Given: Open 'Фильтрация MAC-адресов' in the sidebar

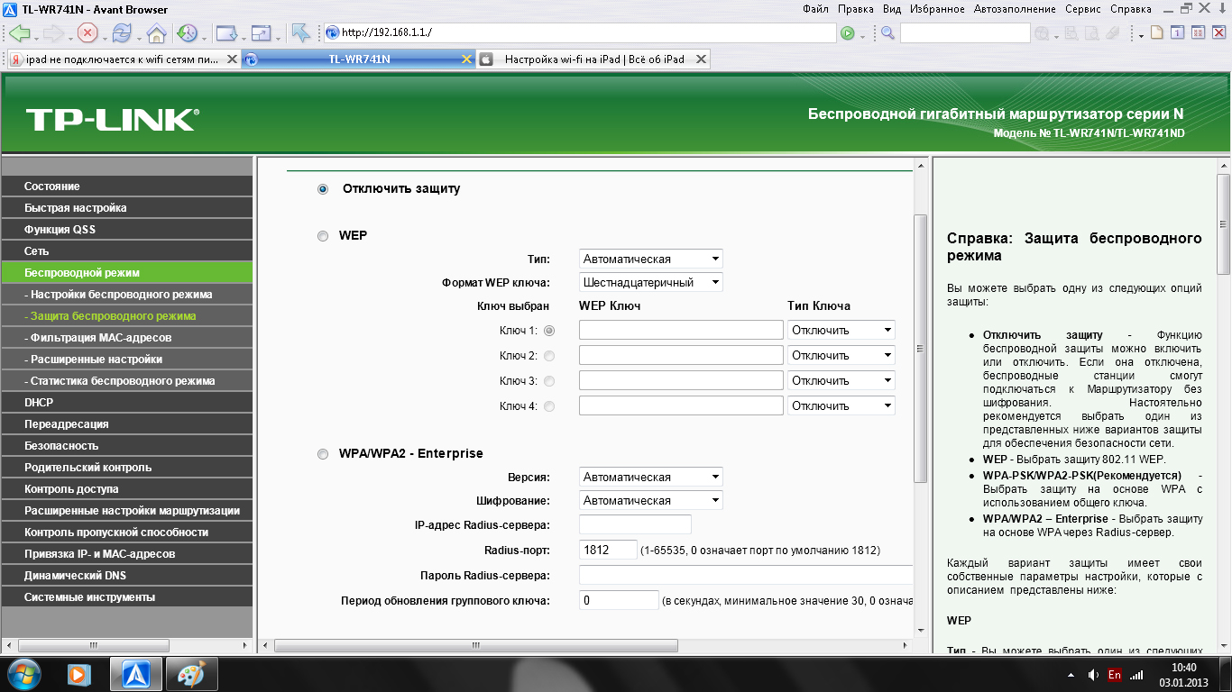Looking at the screenshot, I should 100,338.
